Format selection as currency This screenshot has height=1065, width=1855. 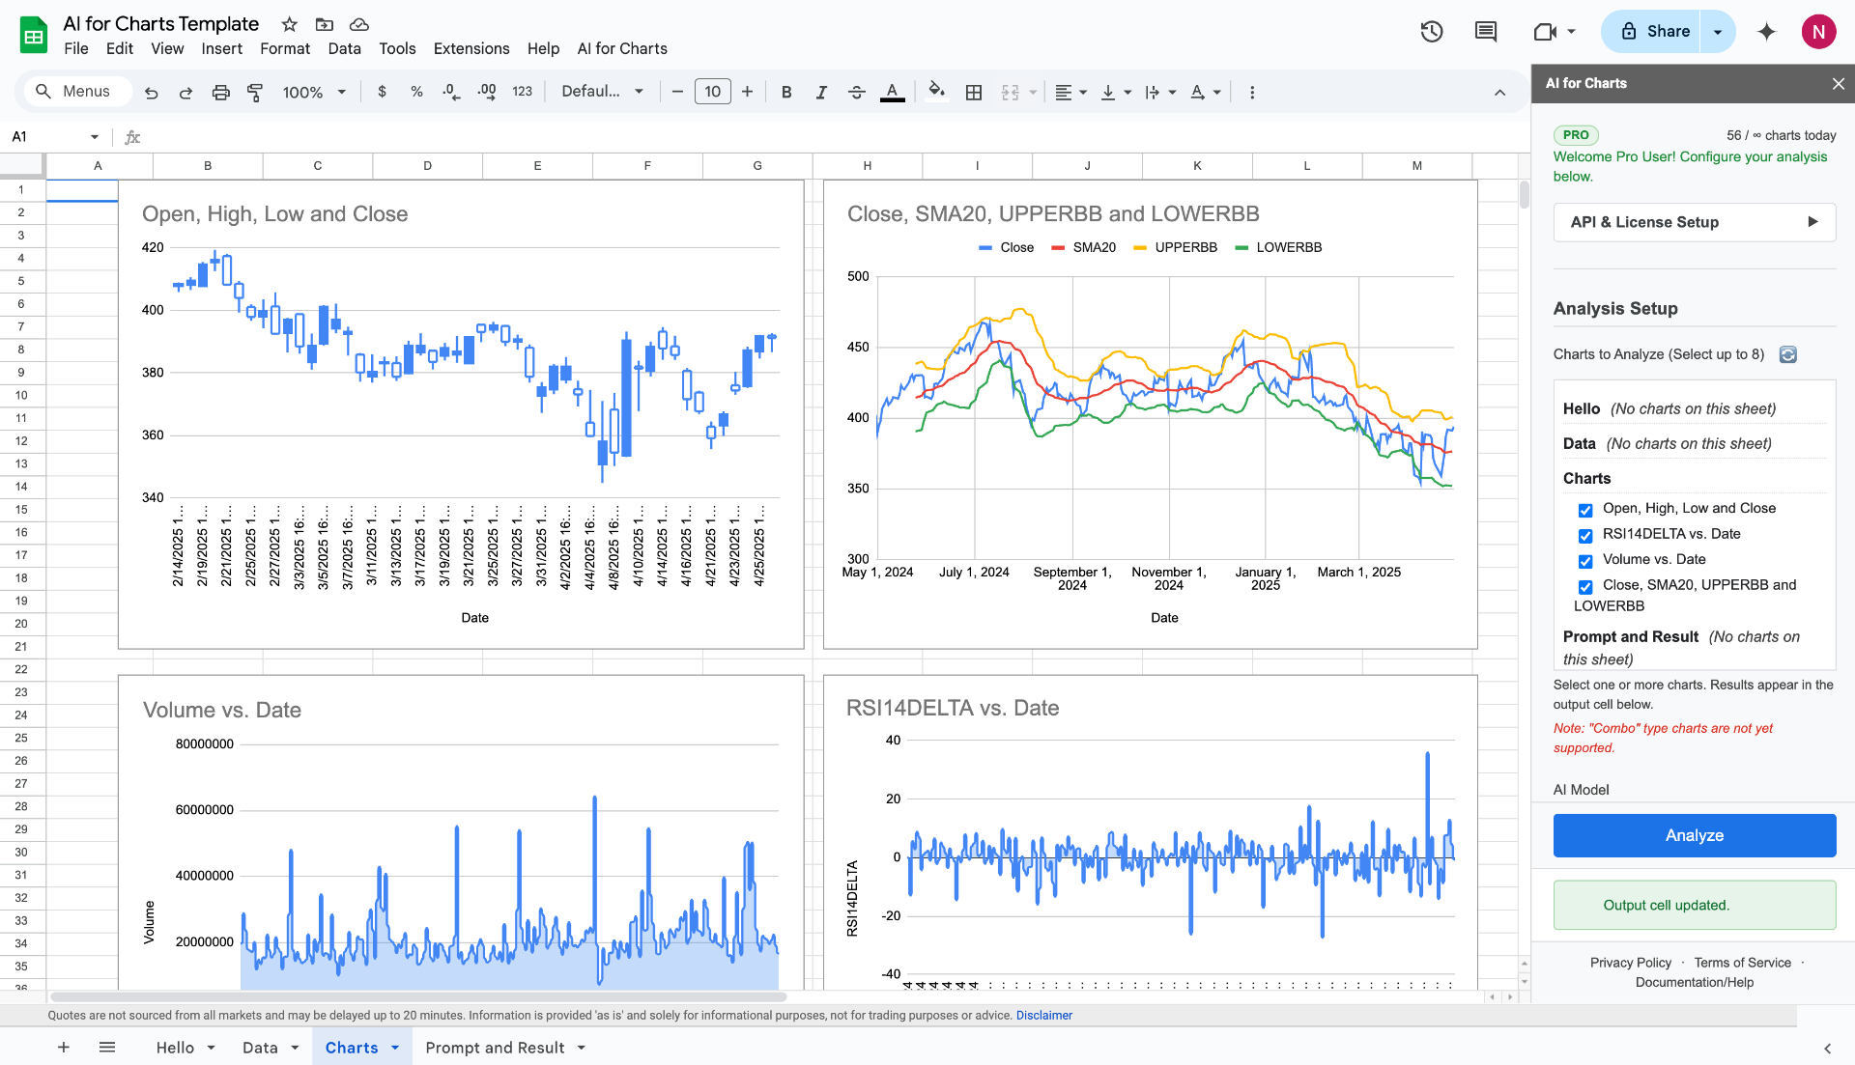point(382,92)
